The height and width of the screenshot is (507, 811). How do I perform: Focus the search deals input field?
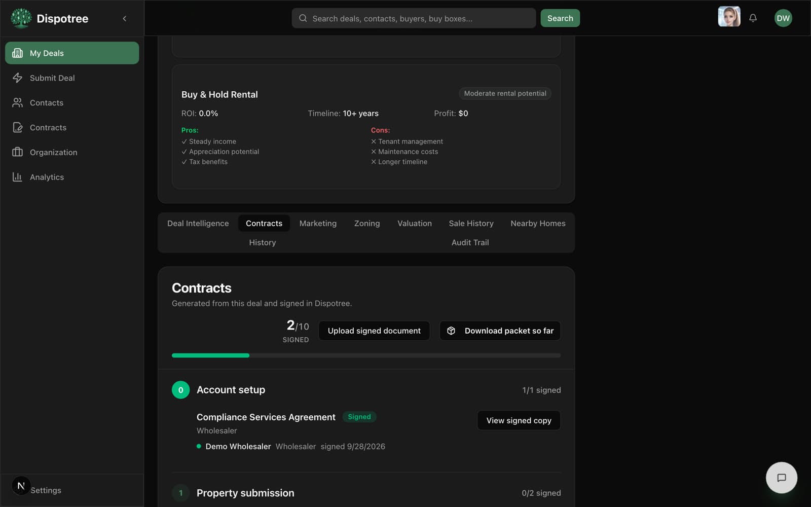click(414, 18)
